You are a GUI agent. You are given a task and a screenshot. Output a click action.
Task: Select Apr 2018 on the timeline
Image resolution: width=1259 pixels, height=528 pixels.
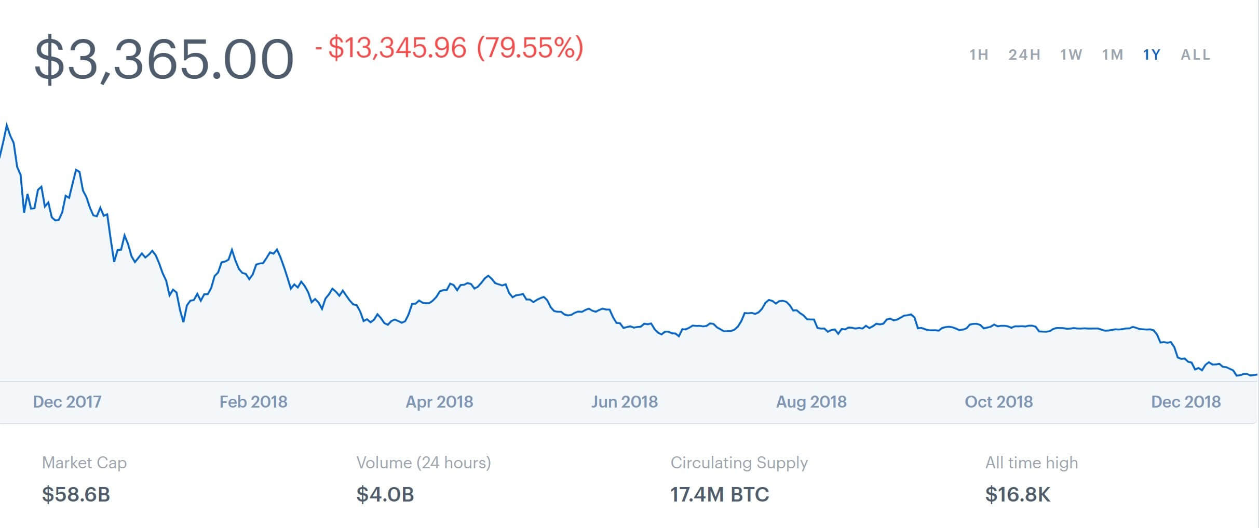[x=439, y=402]
